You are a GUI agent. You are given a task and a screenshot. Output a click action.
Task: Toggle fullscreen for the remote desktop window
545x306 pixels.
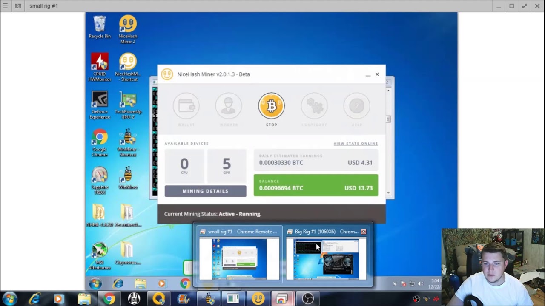(x=525, y=6)
